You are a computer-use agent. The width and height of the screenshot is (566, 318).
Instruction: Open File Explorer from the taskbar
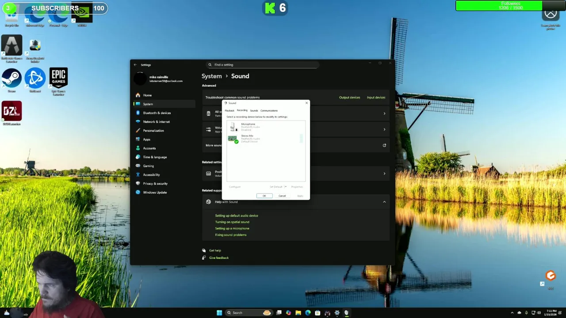coord(298,313)
